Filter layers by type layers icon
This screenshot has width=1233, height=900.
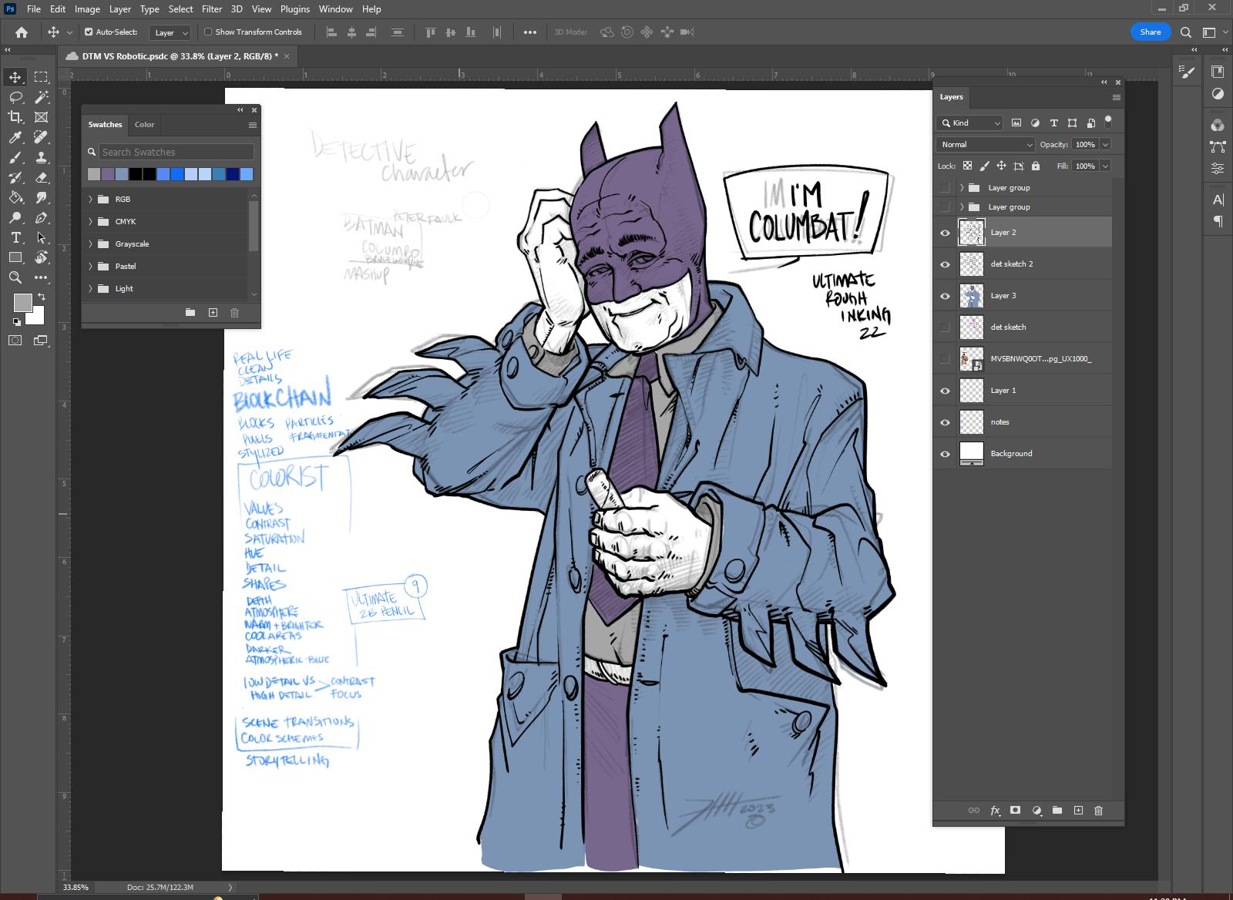click(1053, 123)
